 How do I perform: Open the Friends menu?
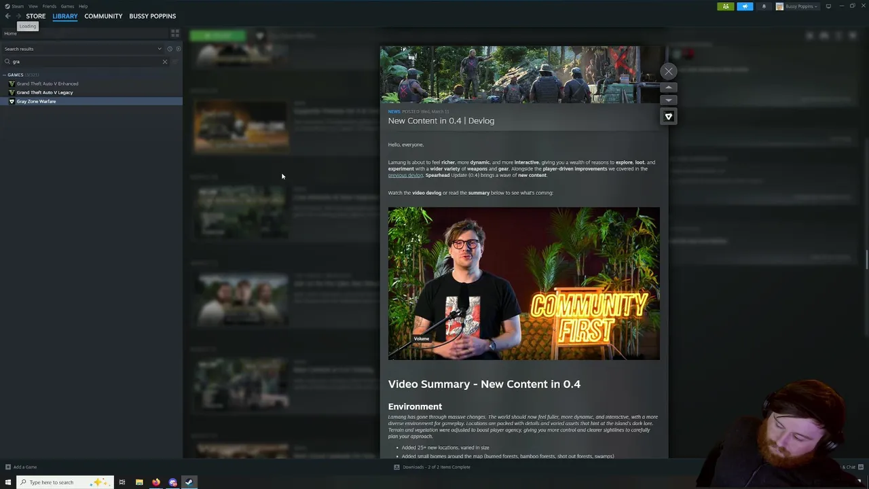(x=49, y=6)
